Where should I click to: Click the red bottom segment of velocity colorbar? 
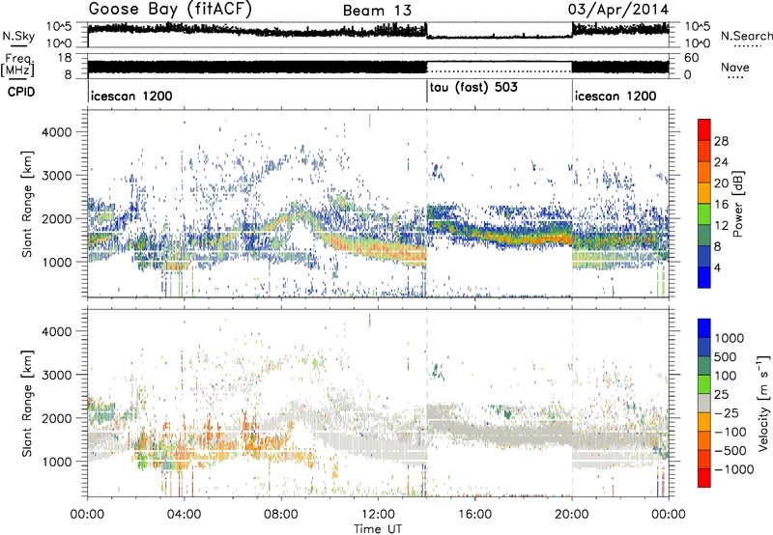[704, 478]
